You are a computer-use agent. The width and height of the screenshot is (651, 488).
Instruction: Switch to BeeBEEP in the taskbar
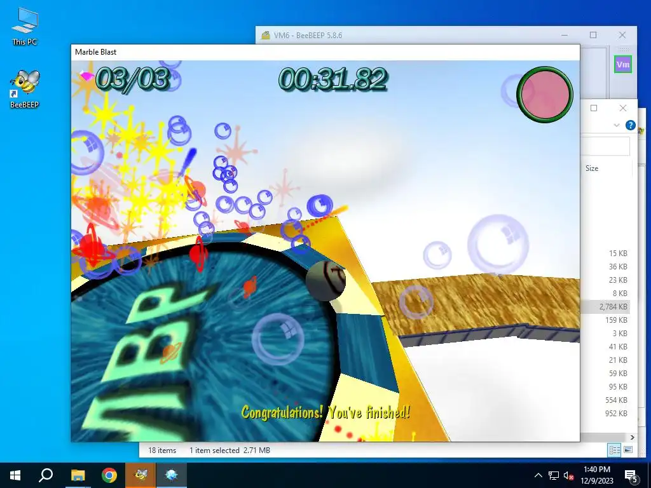(x=140, y=475)
